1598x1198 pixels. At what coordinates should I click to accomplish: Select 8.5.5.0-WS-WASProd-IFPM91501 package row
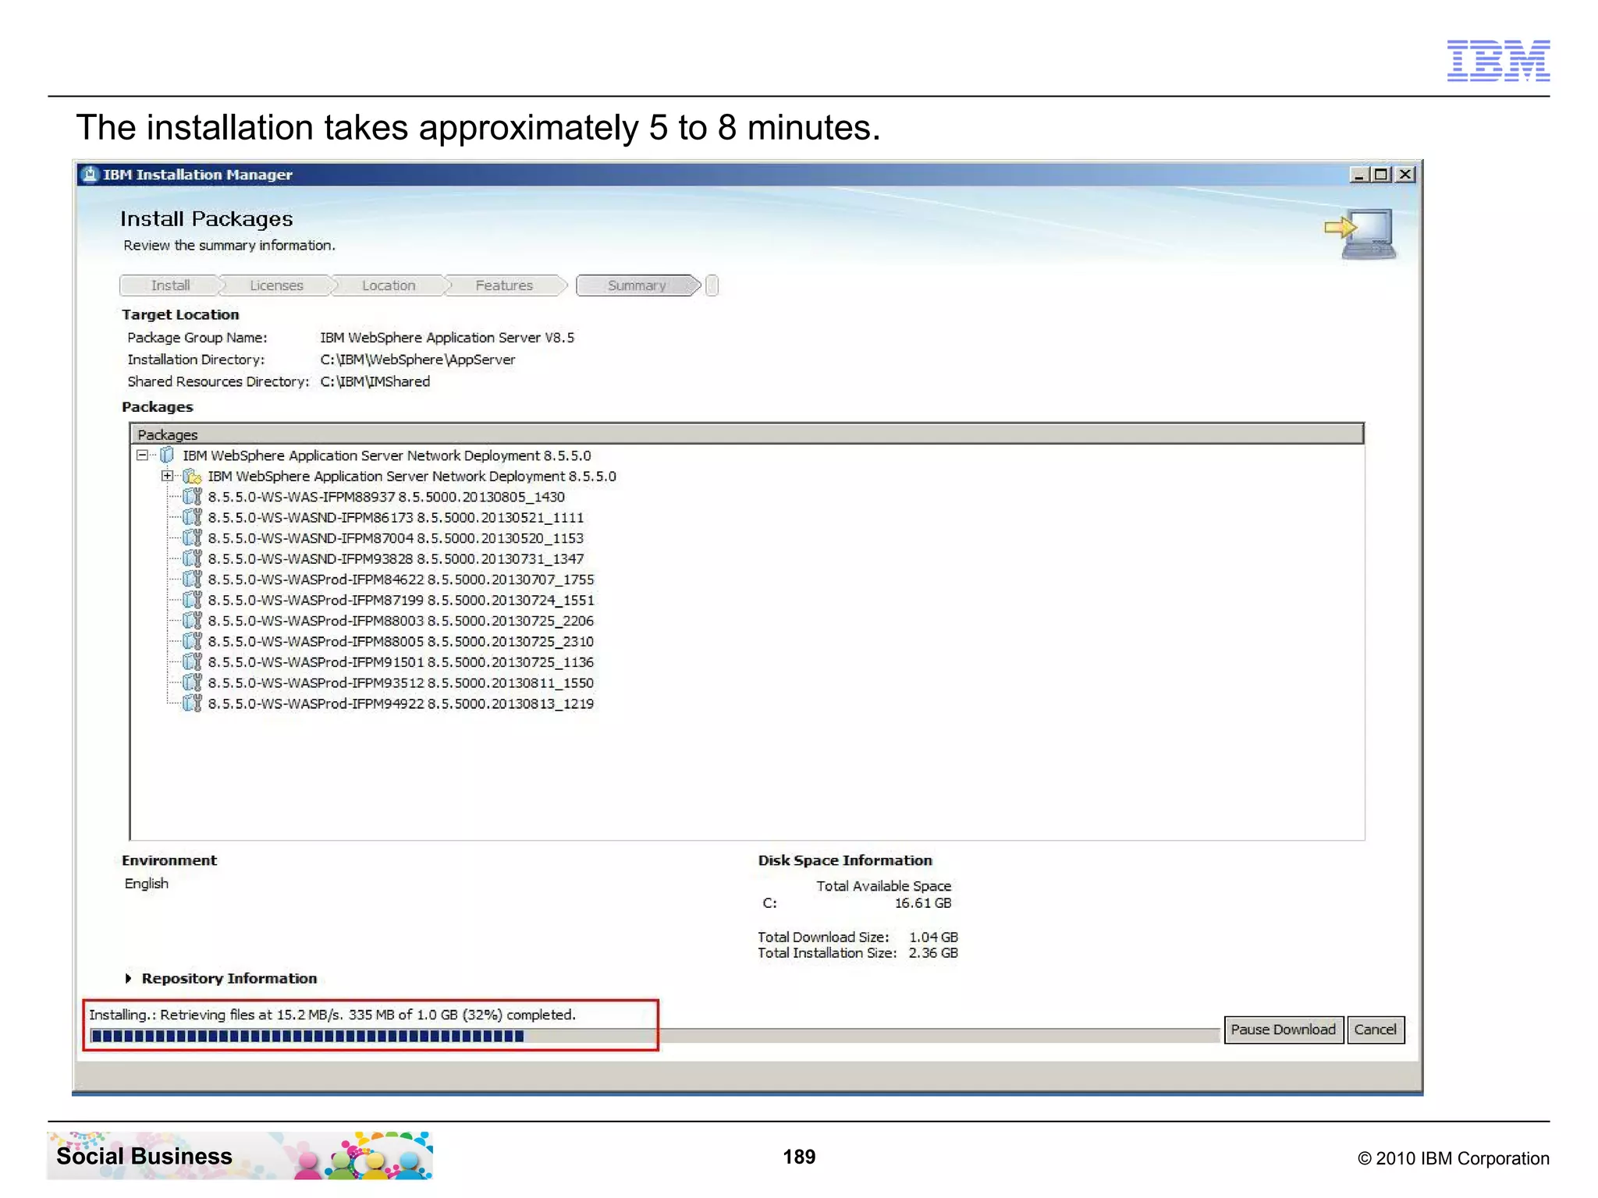(x=401, y=662)
